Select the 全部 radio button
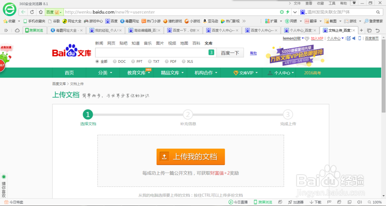Image resolution: width=386 pixels, height=206 pixels. click(97, 61)
